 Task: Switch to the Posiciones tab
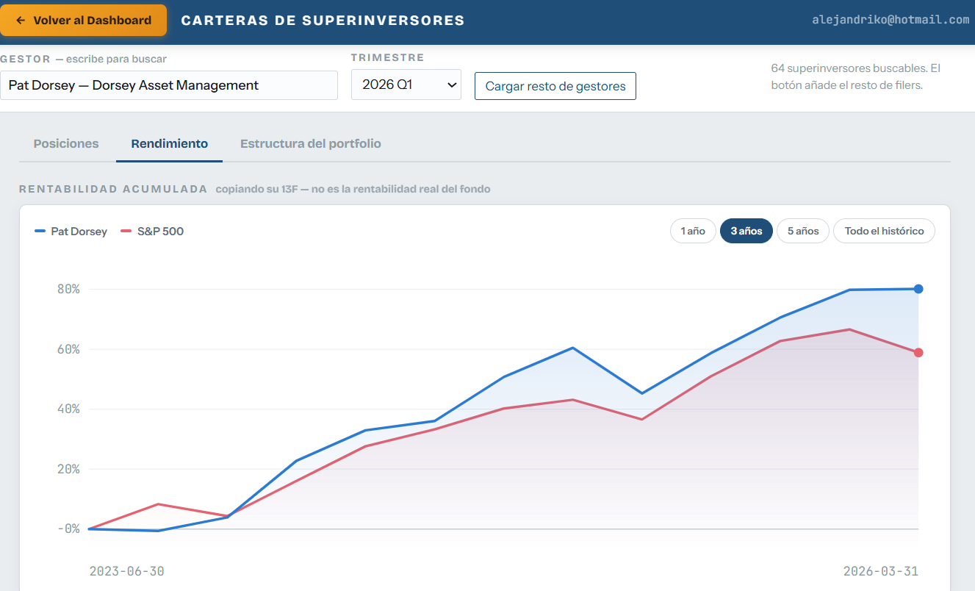(x=66, y=143)
